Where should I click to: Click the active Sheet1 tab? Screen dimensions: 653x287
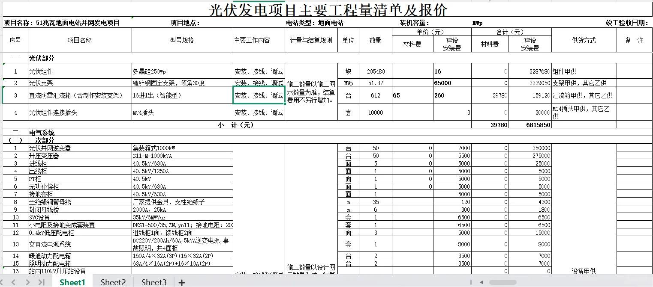[72, 282]
